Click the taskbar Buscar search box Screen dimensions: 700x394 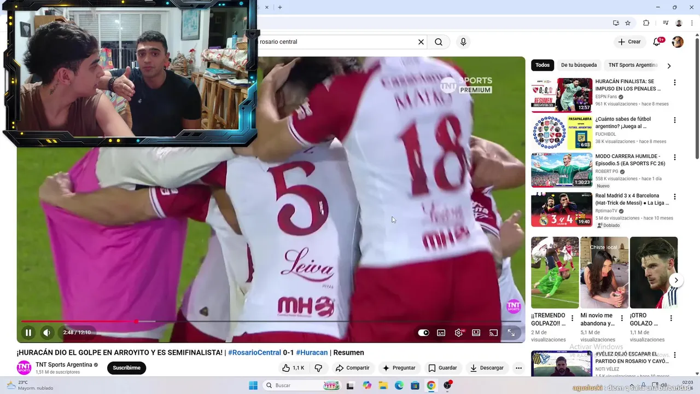(x=302, y=385)
